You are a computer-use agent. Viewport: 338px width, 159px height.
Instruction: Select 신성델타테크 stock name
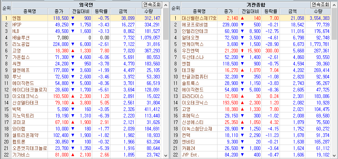click(x=25, y=103)
